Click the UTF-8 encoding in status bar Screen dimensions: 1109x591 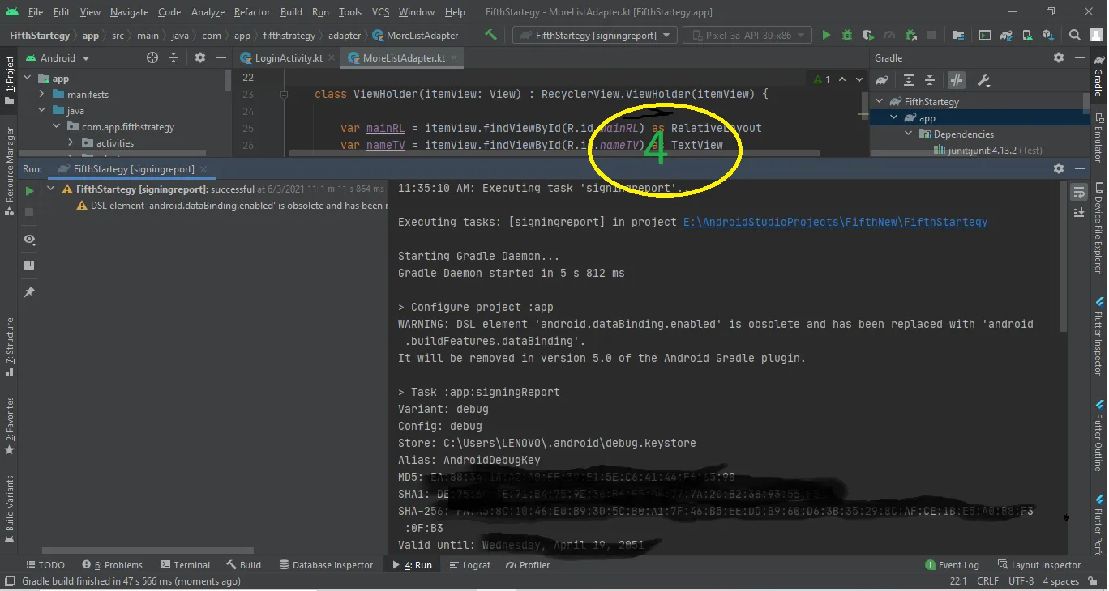(1021, 581)
